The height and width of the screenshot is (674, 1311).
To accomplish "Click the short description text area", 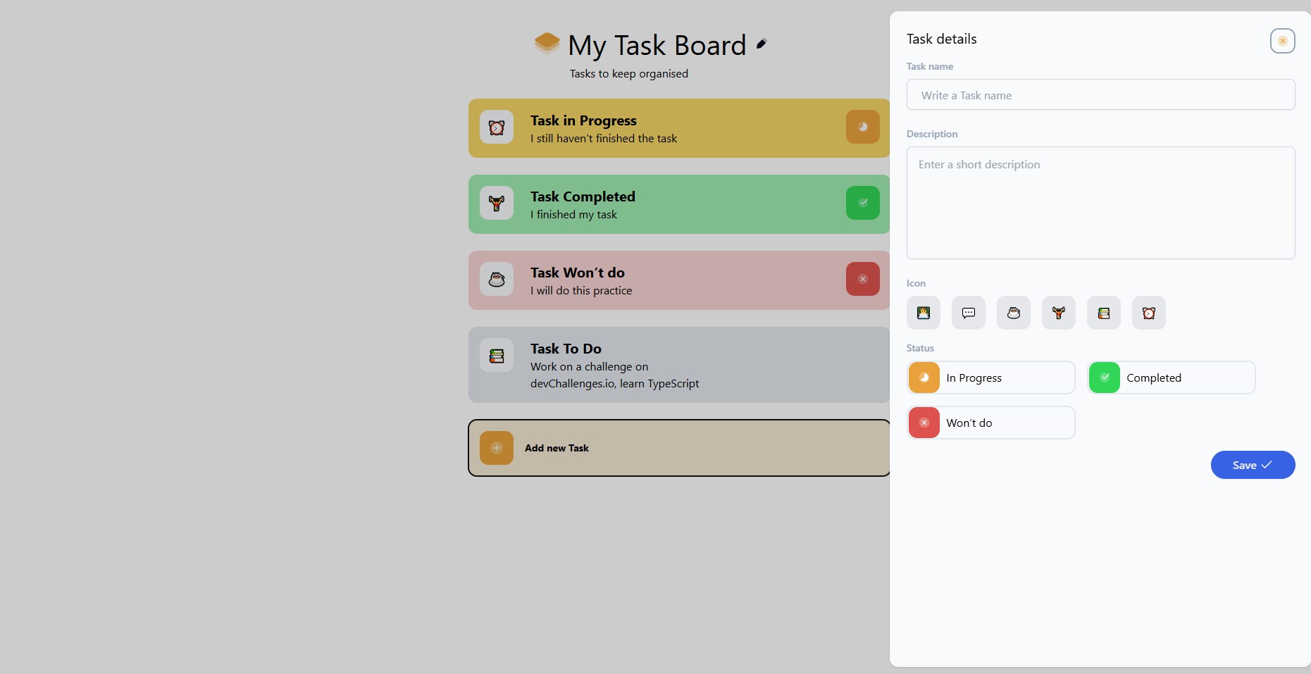I will point(1100,203).
